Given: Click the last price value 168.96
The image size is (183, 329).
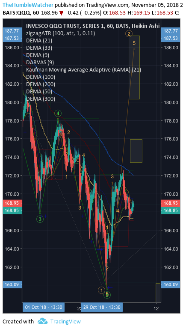Looking at the screenshot, I should [50, 13].
